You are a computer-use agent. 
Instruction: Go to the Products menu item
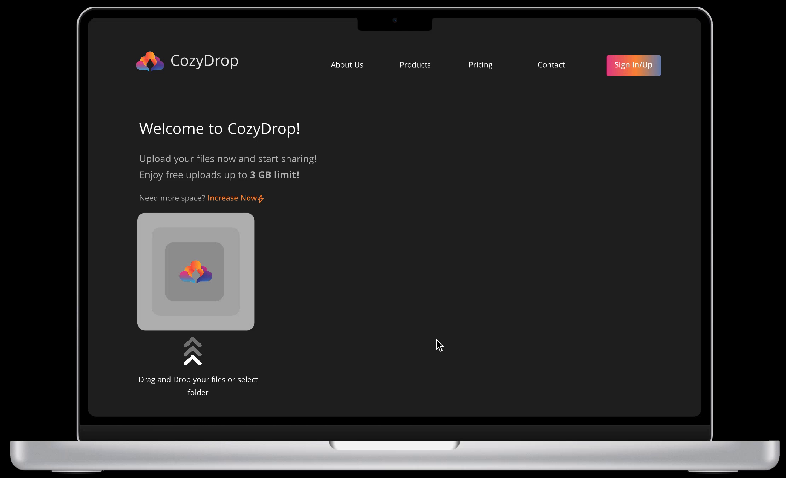point(415,65)
